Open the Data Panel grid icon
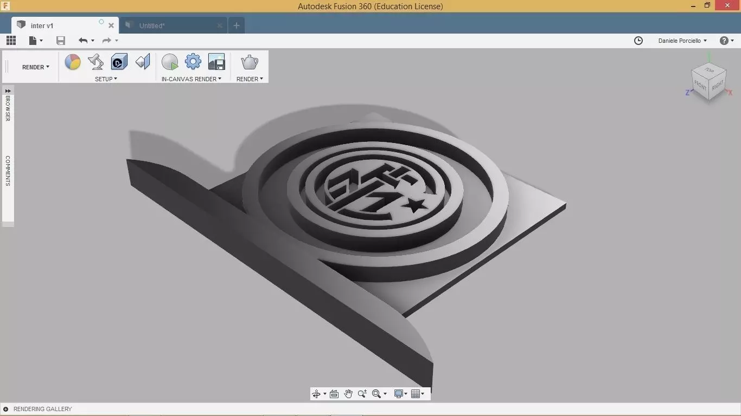Screen dimensions: 741x416 coord(11,41)
